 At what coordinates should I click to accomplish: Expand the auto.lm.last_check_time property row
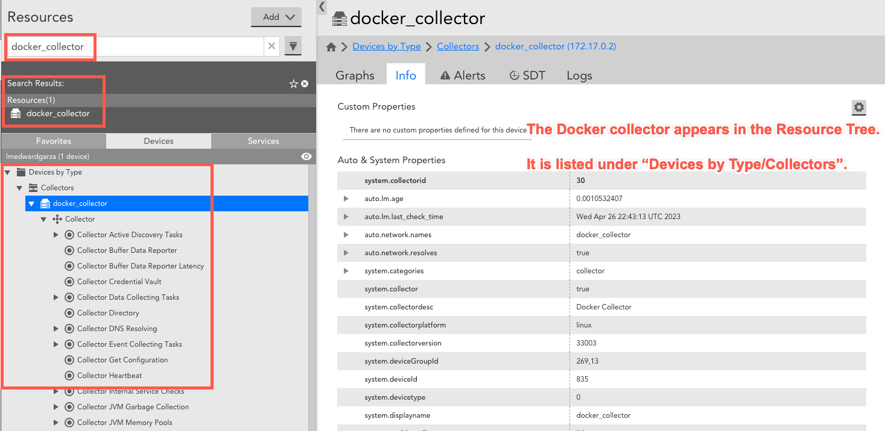pyautogui.click(x=346, y=217)
